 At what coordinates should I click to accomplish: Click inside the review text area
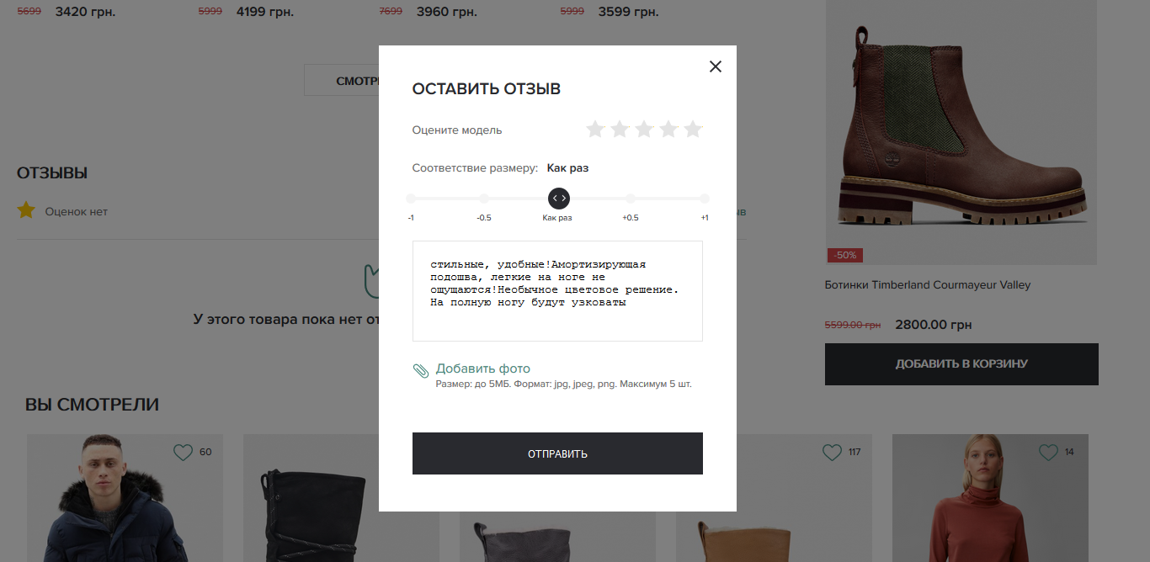pyautogui.click(x=557, y=291)
